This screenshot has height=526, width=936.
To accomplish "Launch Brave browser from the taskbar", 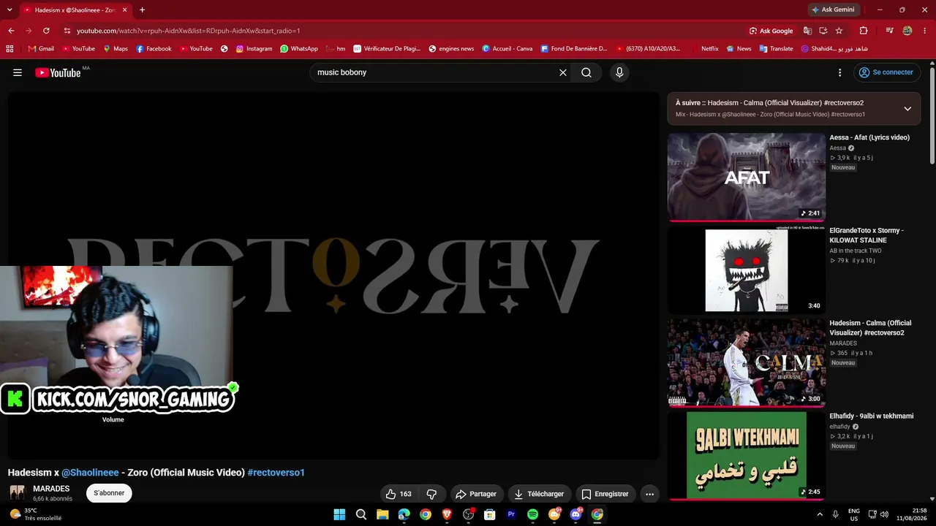I will (x=447, y=514).
